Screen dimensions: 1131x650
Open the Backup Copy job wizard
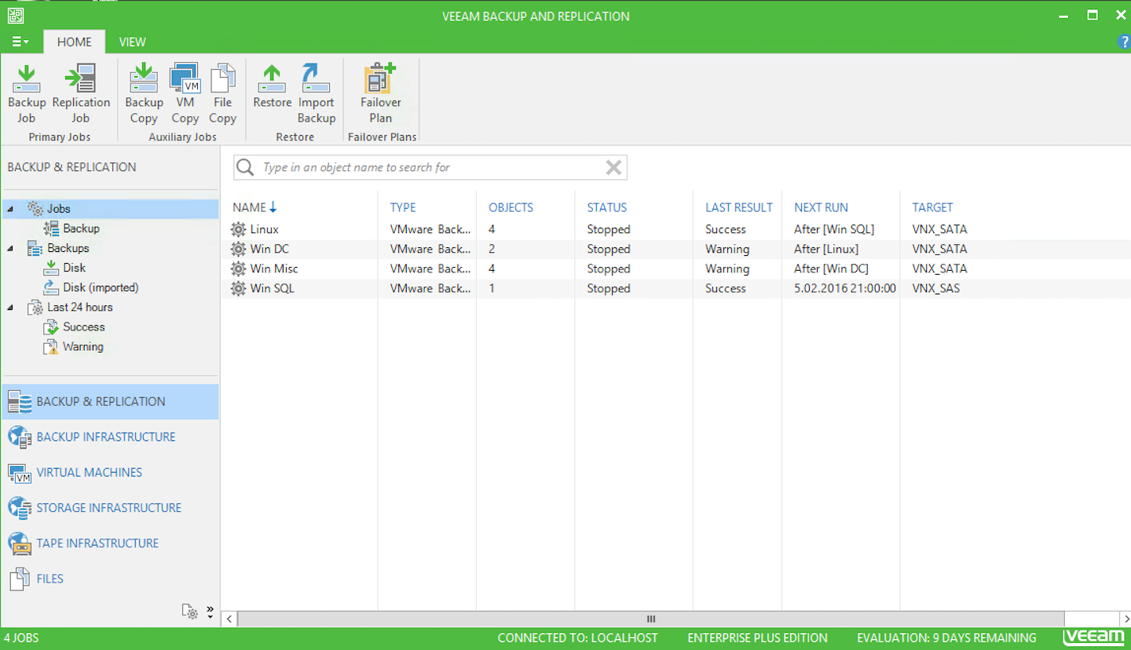coord(144,94)
